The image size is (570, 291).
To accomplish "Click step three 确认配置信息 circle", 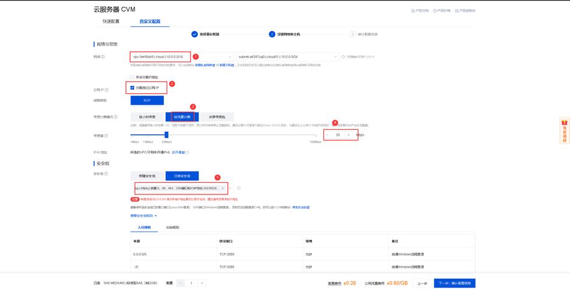I will click(x=353, y=34).
